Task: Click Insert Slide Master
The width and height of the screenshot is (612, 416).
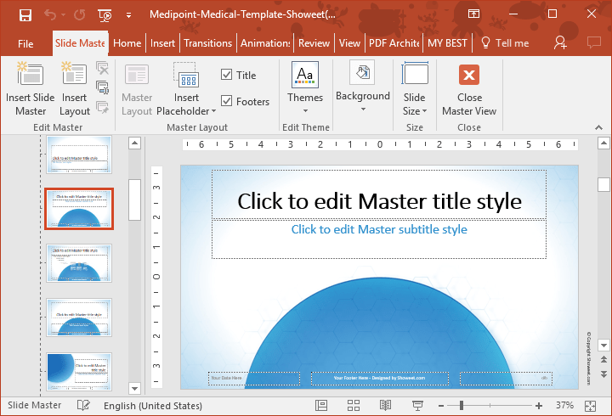Action: tap(31, 89)
